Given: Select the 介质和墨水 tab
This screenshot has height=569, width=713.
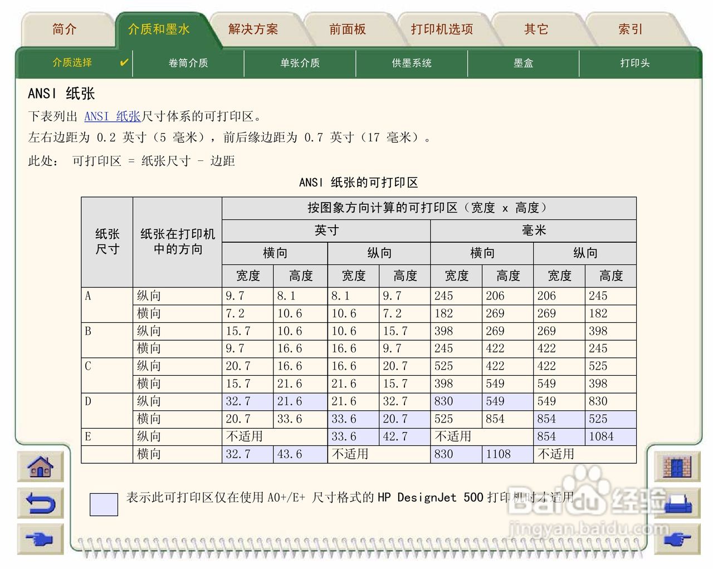Looking at the screenshot, I should coord(159,30).
